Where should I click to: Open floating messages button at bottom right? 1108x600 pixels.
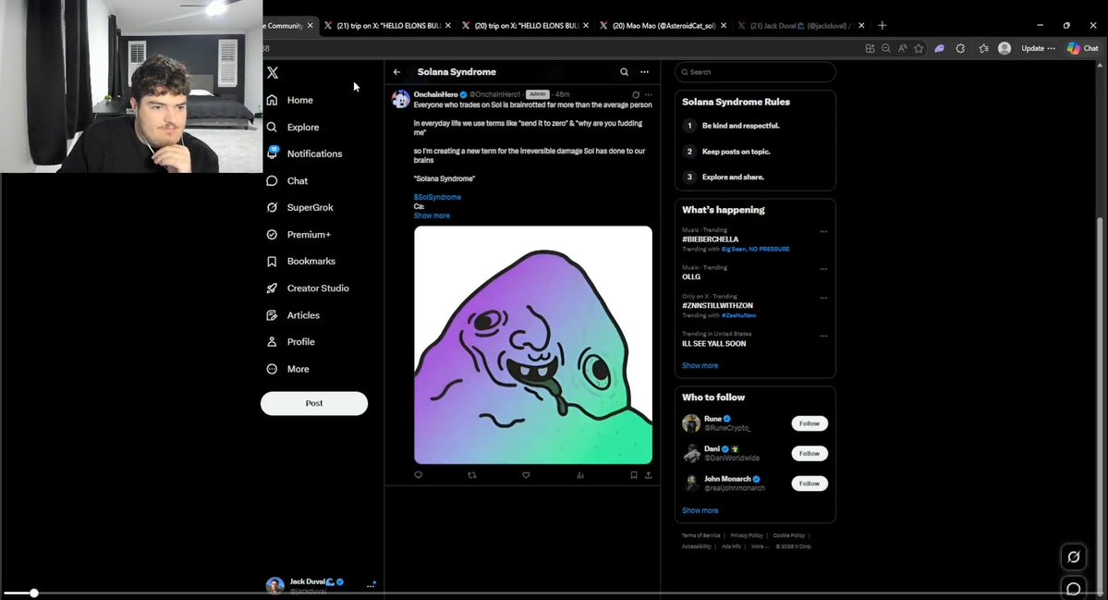[1074, 588]
